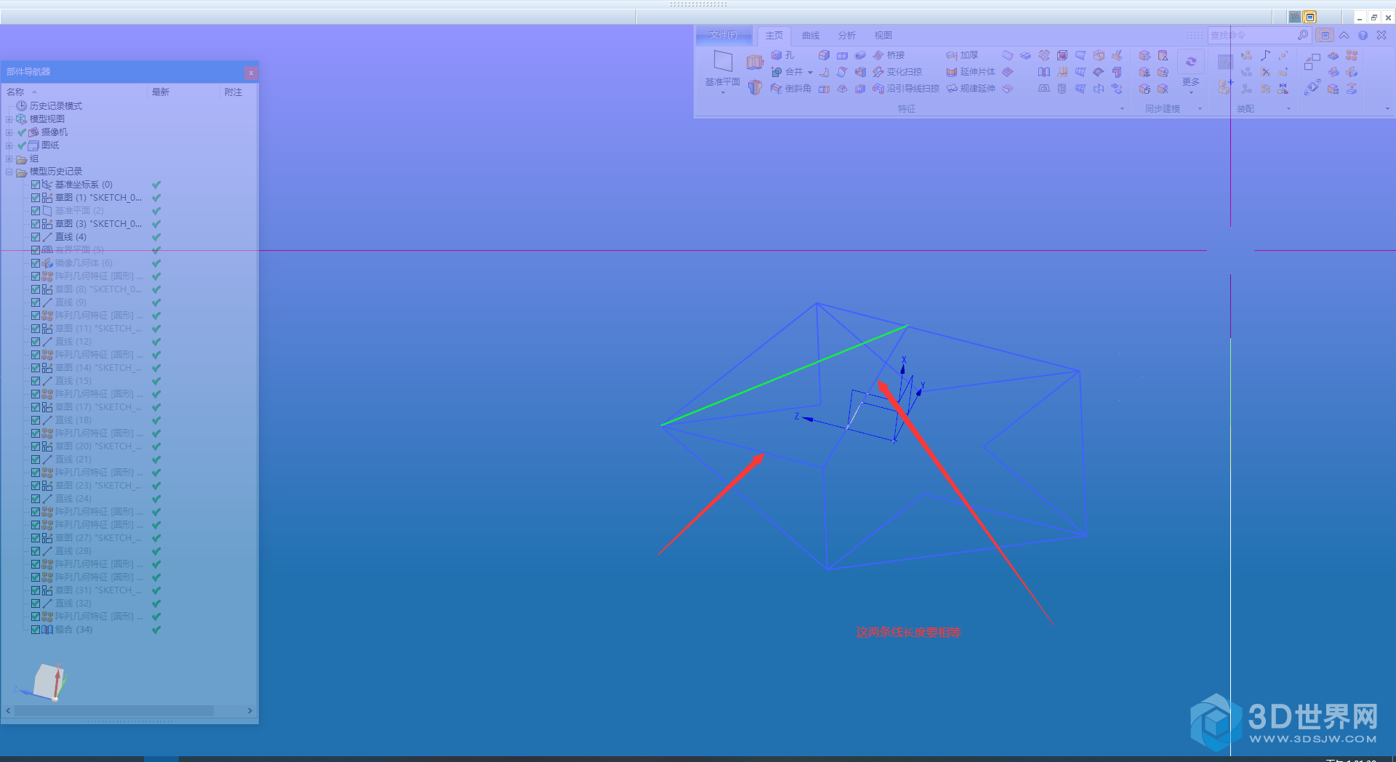Open the 文件(F) menu
The image size is (1396, 762).
click(x=723, y=35)
